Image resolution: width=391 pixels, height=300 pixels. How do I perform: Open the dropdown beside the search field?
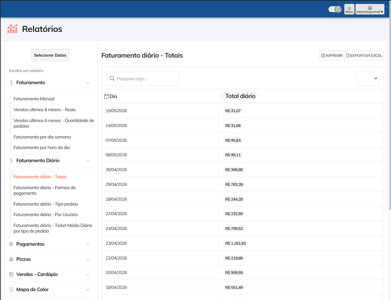[x=368, y=78]
